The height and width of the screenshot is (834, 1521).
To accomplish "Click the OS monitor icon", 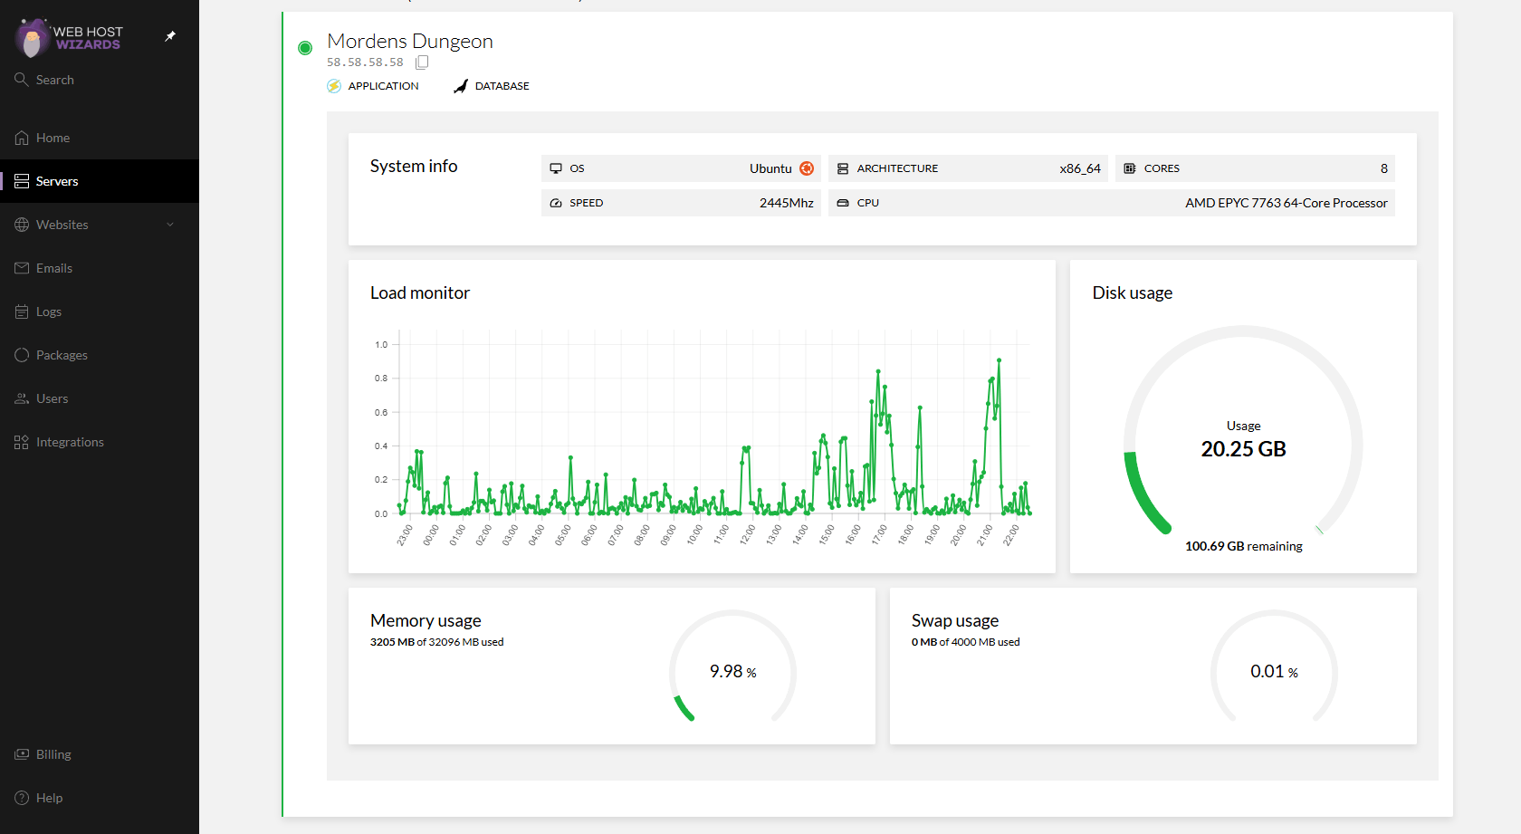I will 556,168.
